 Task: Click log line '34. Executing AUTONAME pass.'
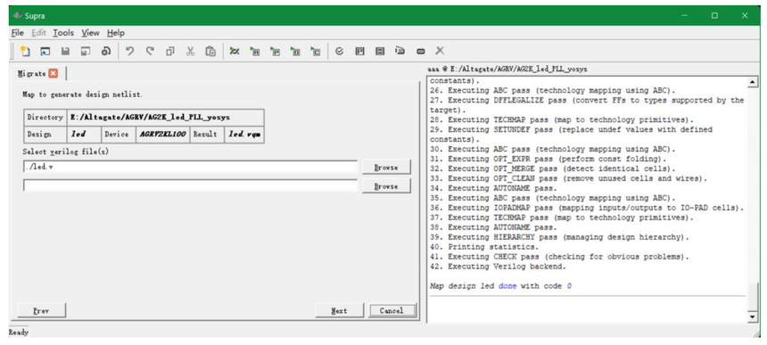click(x=492, y=188)
